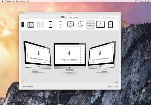Click the menu bar clock Fri 21:35
Viewport: 151px width, 105px height.
click(141, 1)
